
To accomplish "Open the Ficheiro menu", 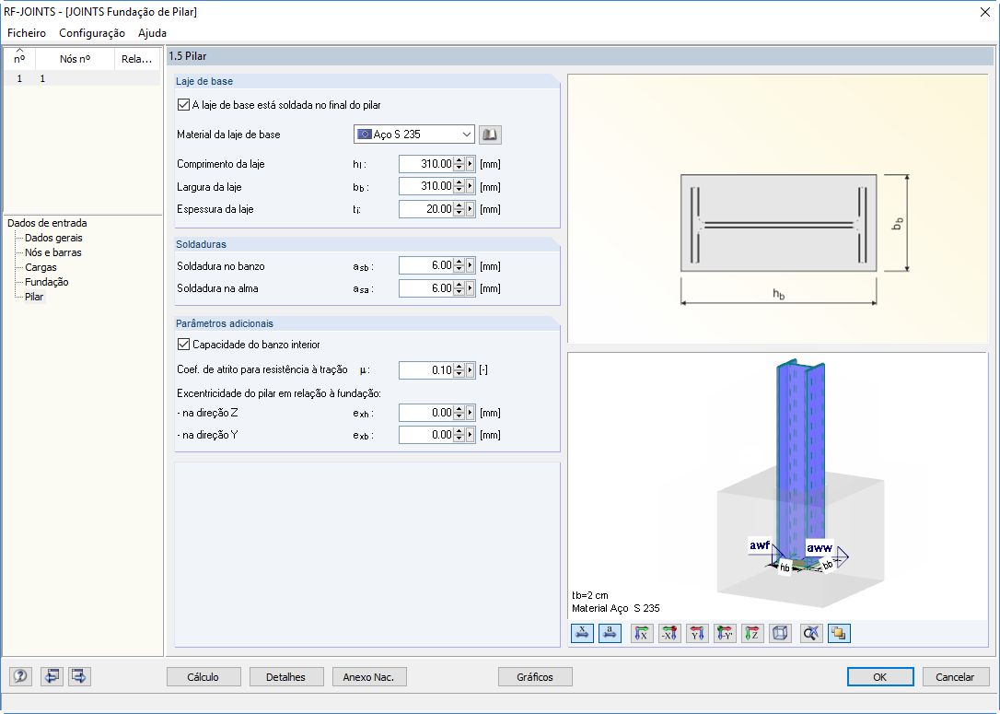I will (x=27, y=32).
